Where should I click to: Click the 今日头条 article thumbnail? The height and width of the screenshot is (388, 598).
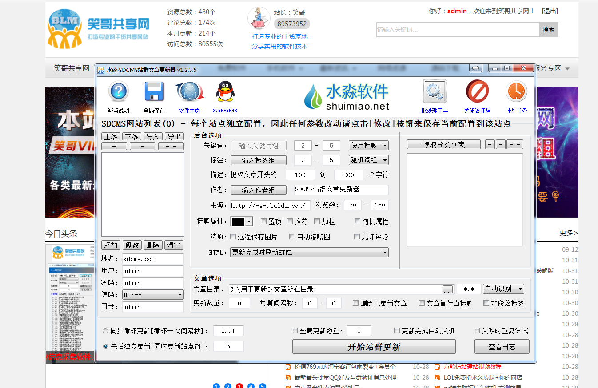tap(70, 304)
